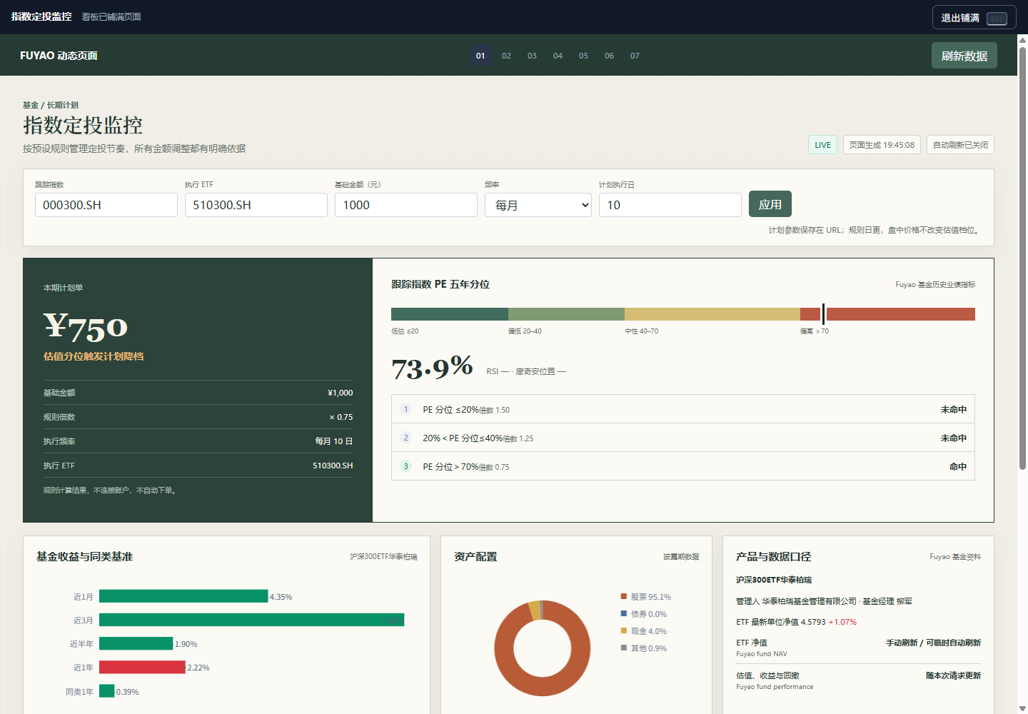
Task: Open page tab 06
Action: pyautogui.click(x=609, y=56)
